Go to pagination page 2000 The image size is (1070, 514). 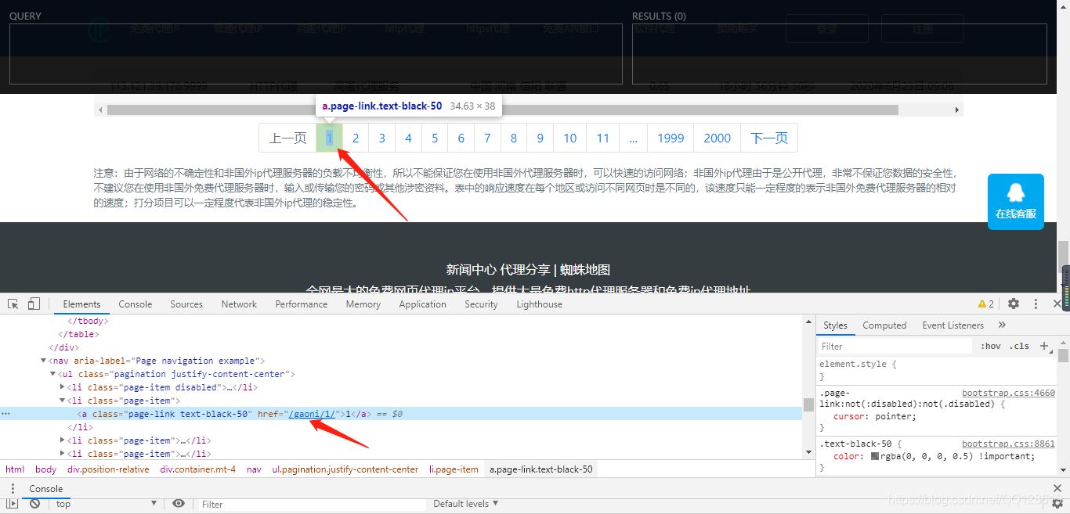pos(715,137)
